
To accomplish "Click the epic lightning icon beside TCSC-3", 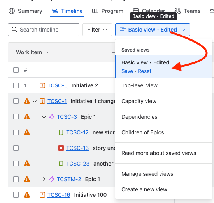I will coord(52,117).
